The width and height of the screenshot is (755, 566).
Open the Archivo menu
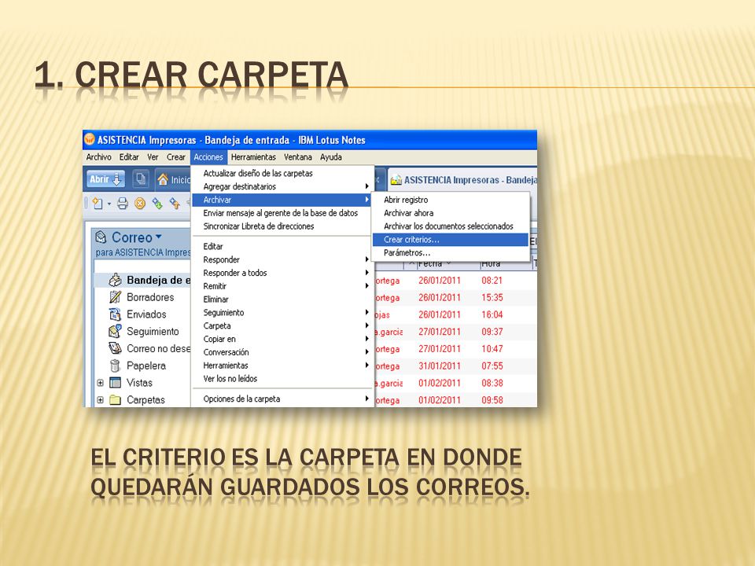pyautogui.click(x=99, y=157)
